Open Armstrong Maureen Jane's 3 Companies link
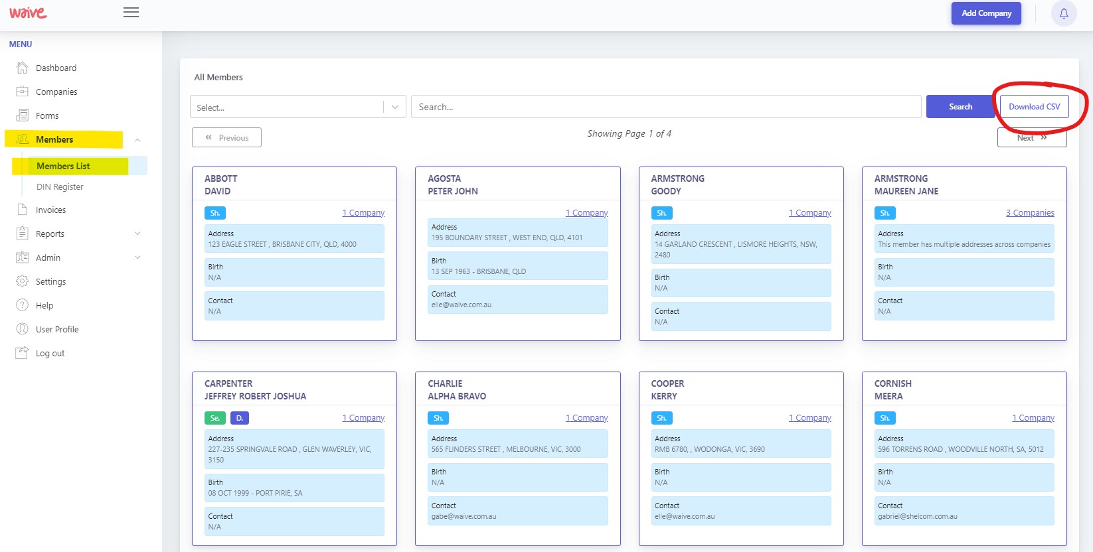Image resolution: width=1093 pixels, height=552 pixels. click(1030, 213)
